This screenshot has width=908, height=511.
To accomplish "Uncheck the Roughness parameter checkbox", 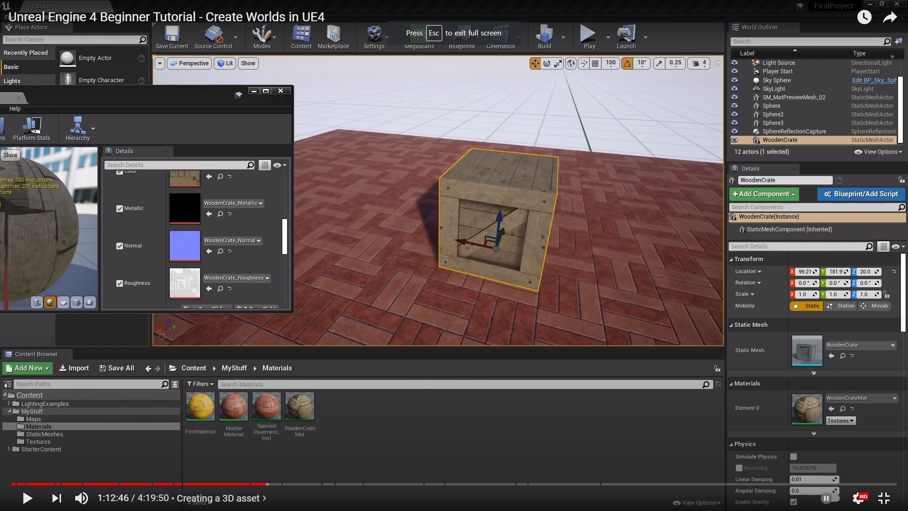I will pyautogui.click(x=120, y=283).
